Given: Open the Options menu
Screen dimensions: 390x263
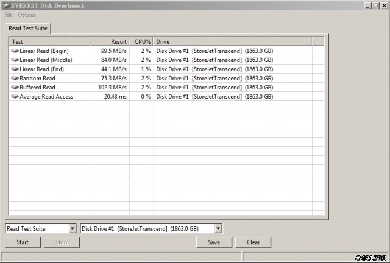Looking at the screenshot, I should point(27,15).
